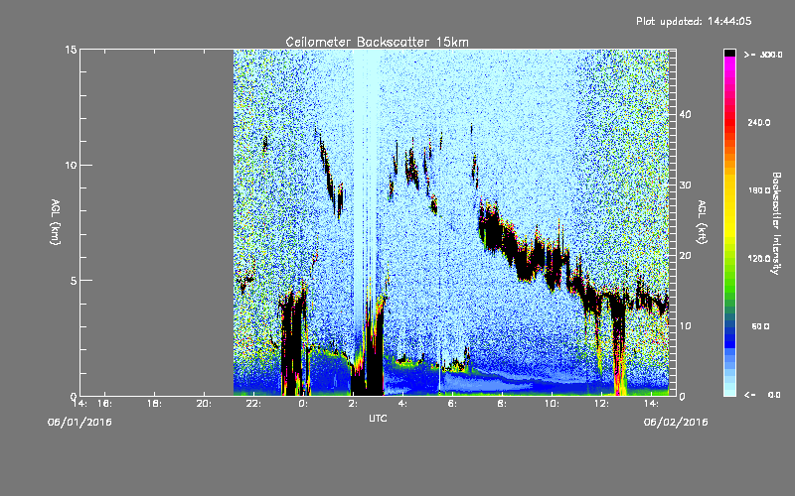Click the '6:' time tick label
This screenshot has height=496, width=795.
[452, 404]
